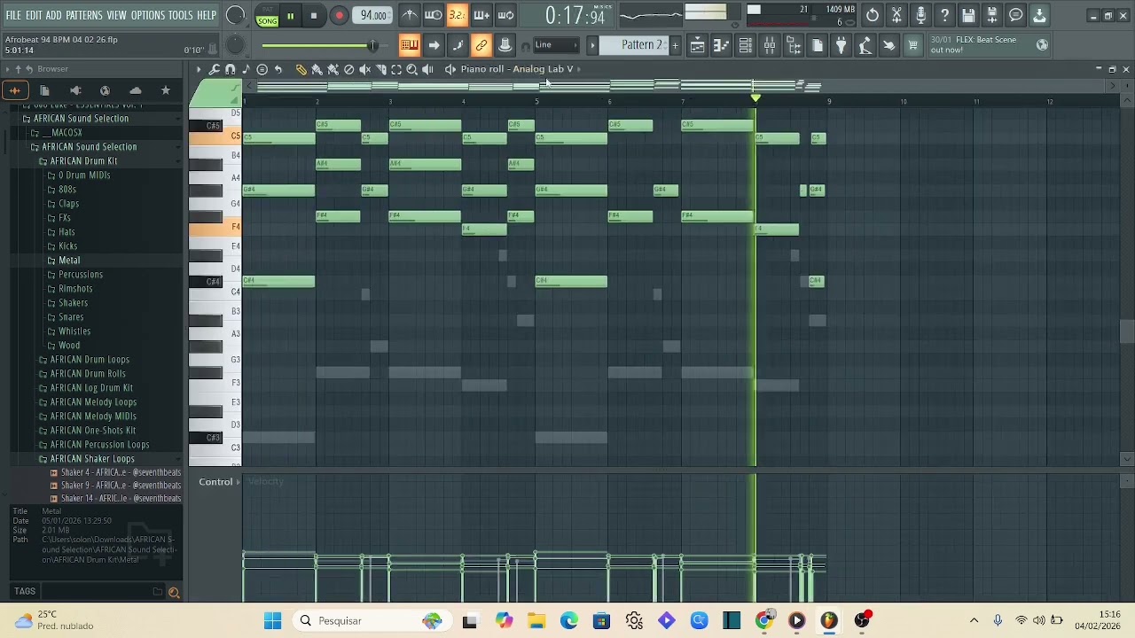Toggle auto-scrolling arrow button

434,45
